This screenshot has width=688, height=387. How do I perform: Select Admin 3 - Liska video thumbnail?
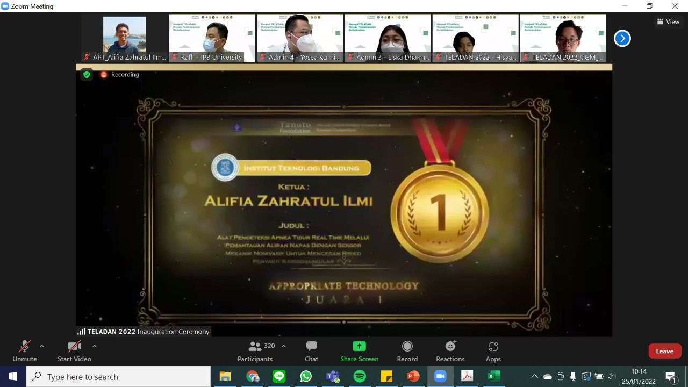coord(387,38)
